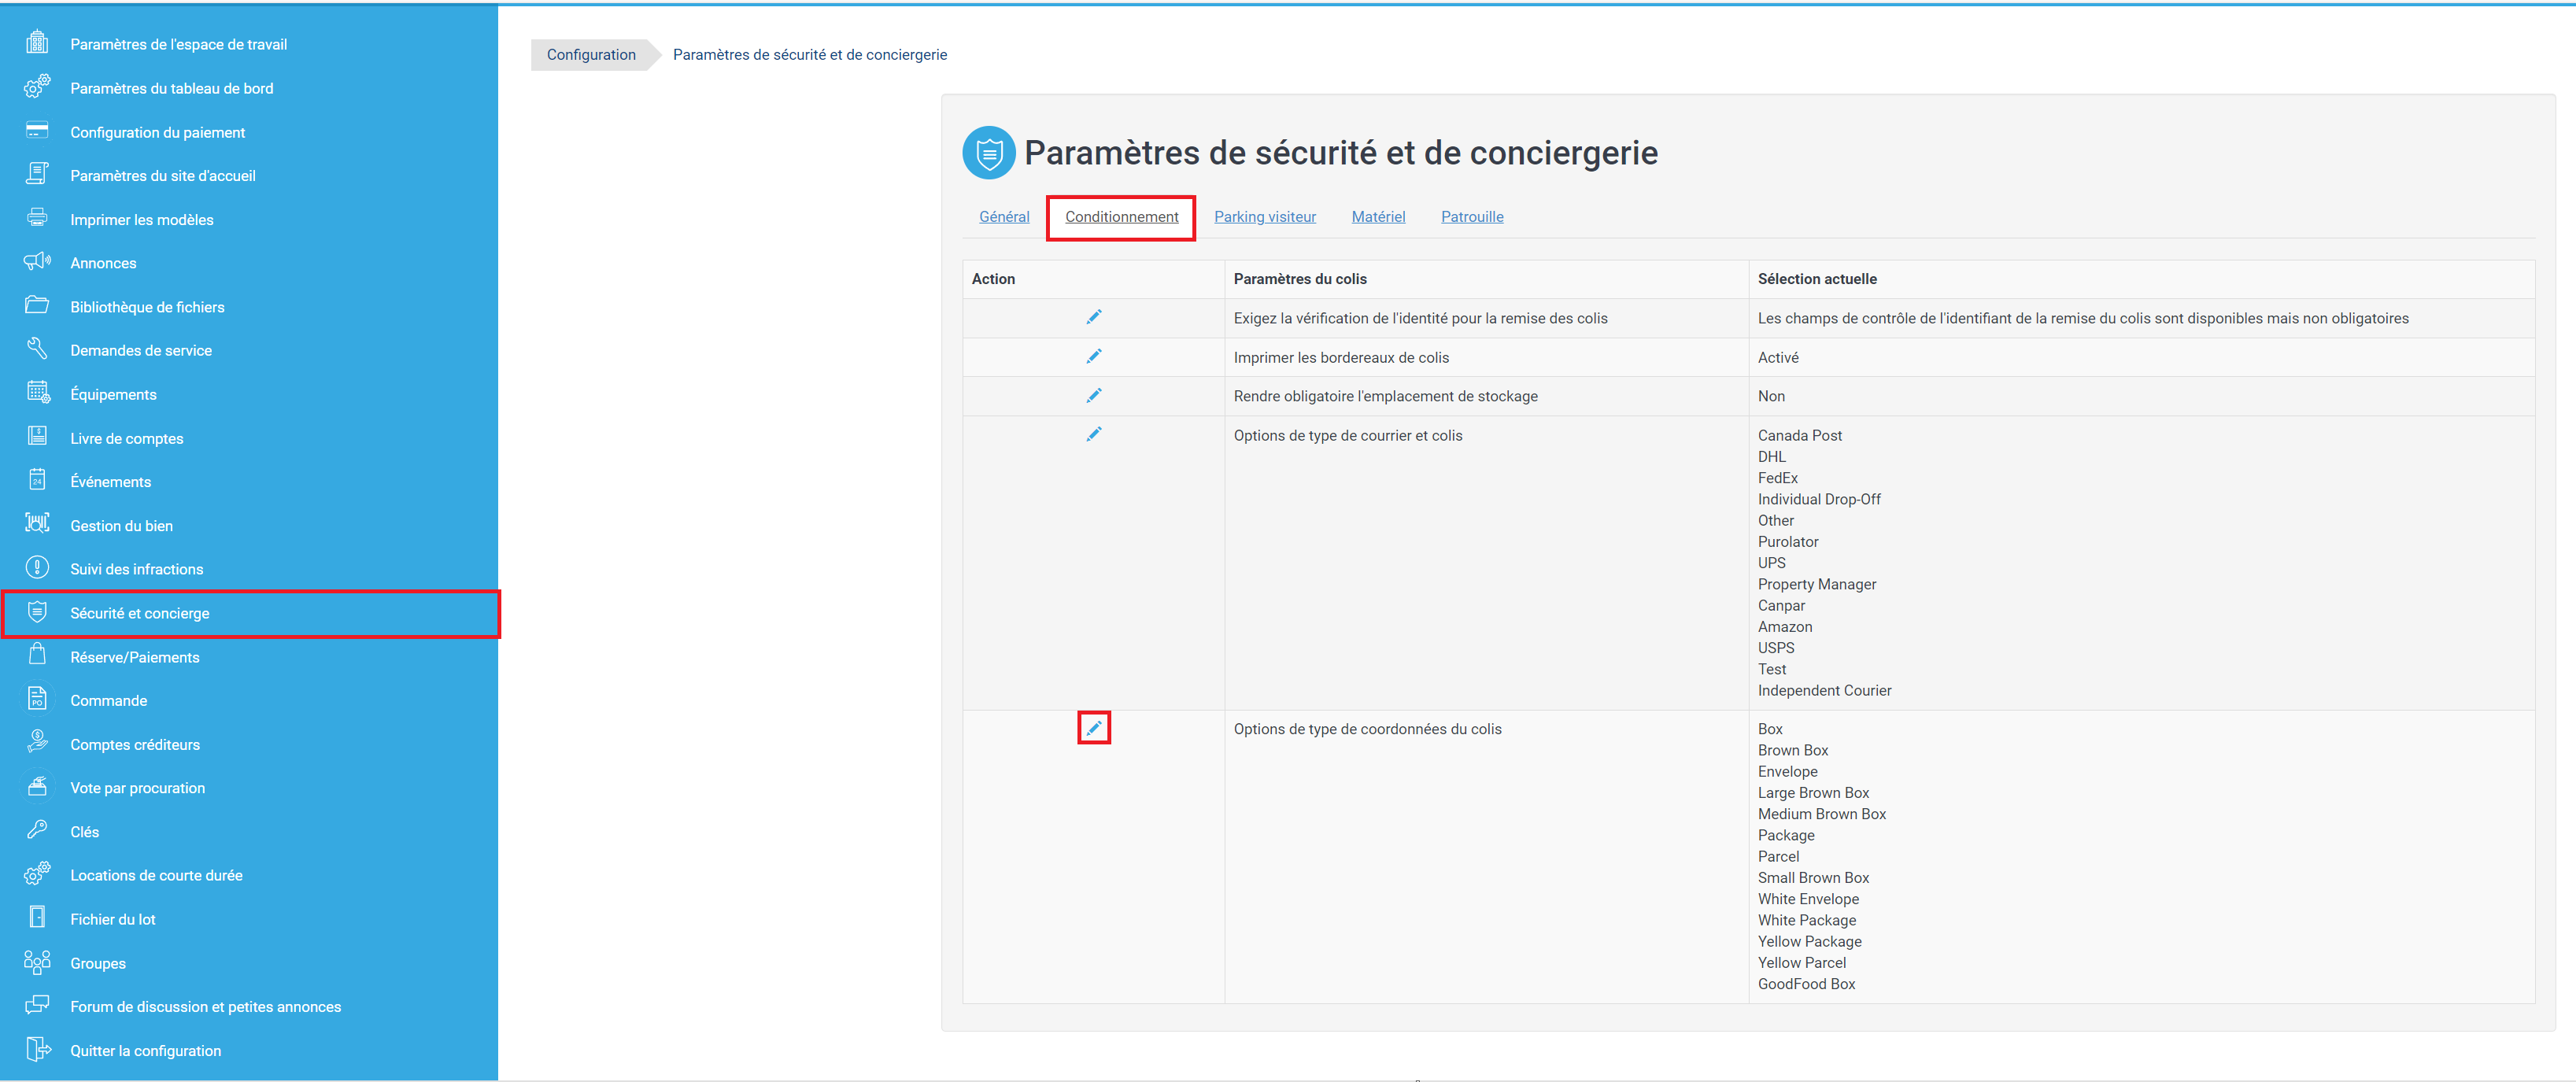2576x1082 pixels.
Task: Click the Fichier du lot door icon
Action: [37, 918]
